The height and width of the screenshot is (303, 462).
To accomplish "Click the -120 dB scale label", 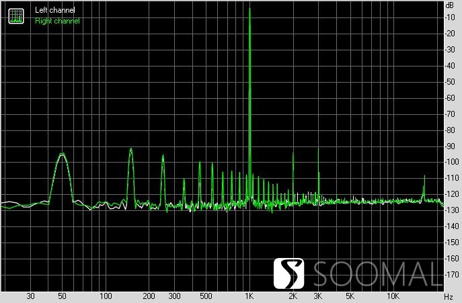I will click(452, 194).
